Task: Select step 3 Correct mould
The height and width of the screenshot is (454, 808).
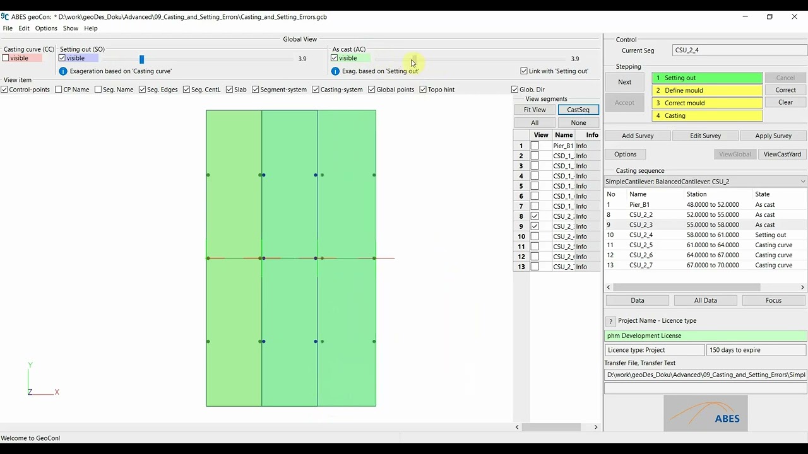Action: tap(707, 103)
